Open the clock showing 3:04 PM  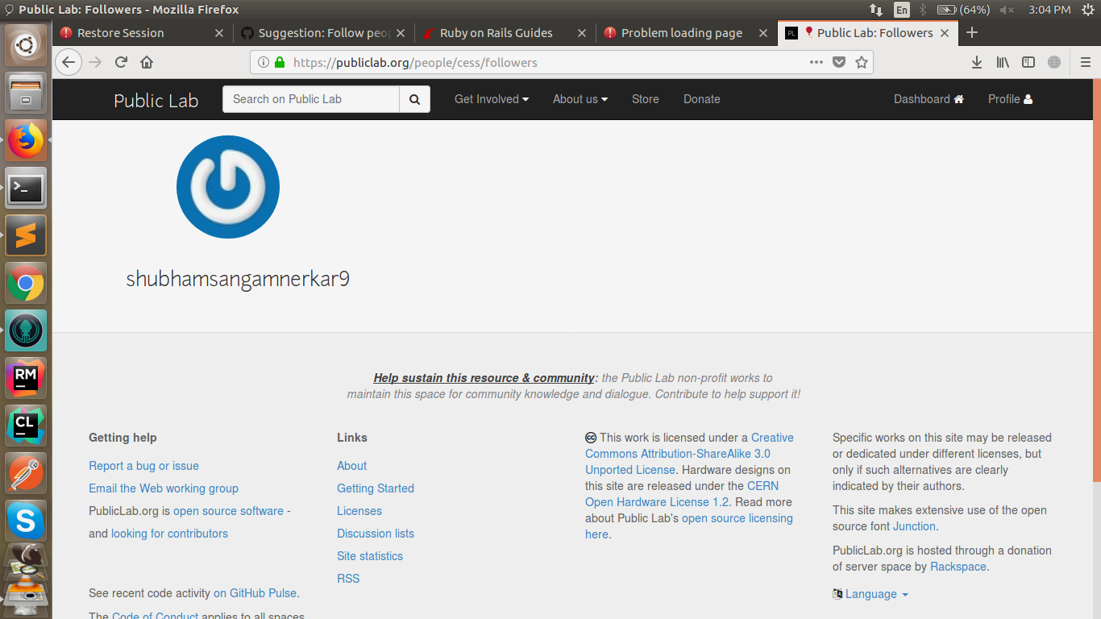(x=1049, y=10)
